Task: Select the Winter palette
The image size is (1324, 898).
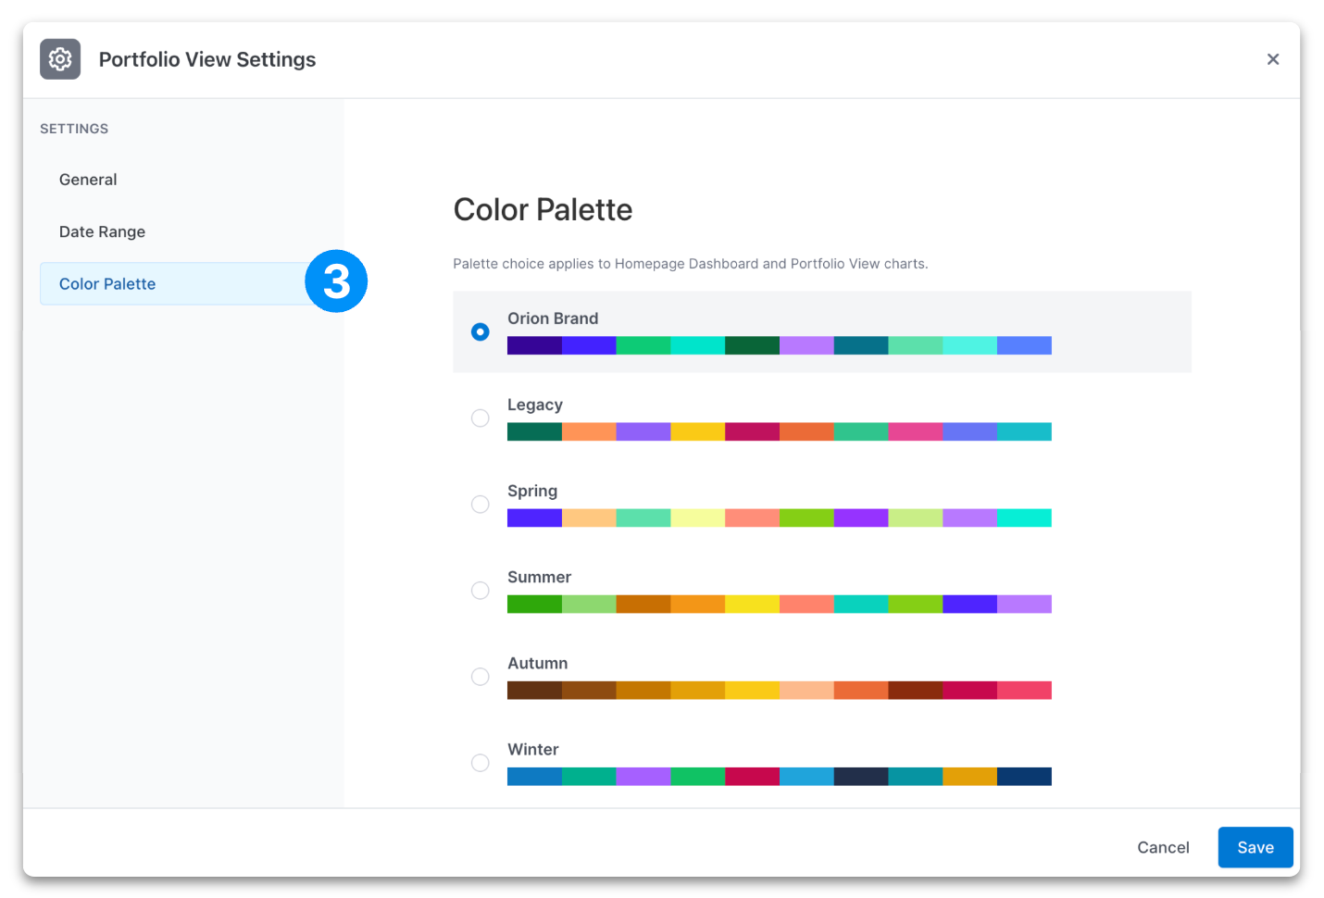Action: coord(480,762)
